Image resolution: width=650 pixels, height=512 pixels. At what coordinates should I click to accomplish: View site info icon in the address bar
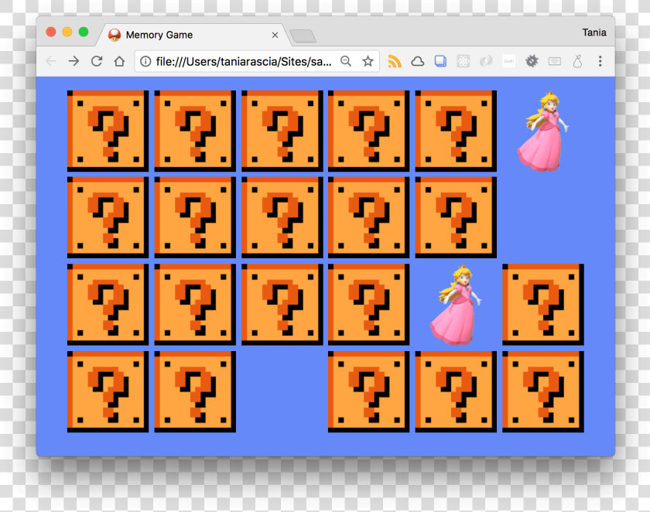pyautogui.click(x=145, y=61)
